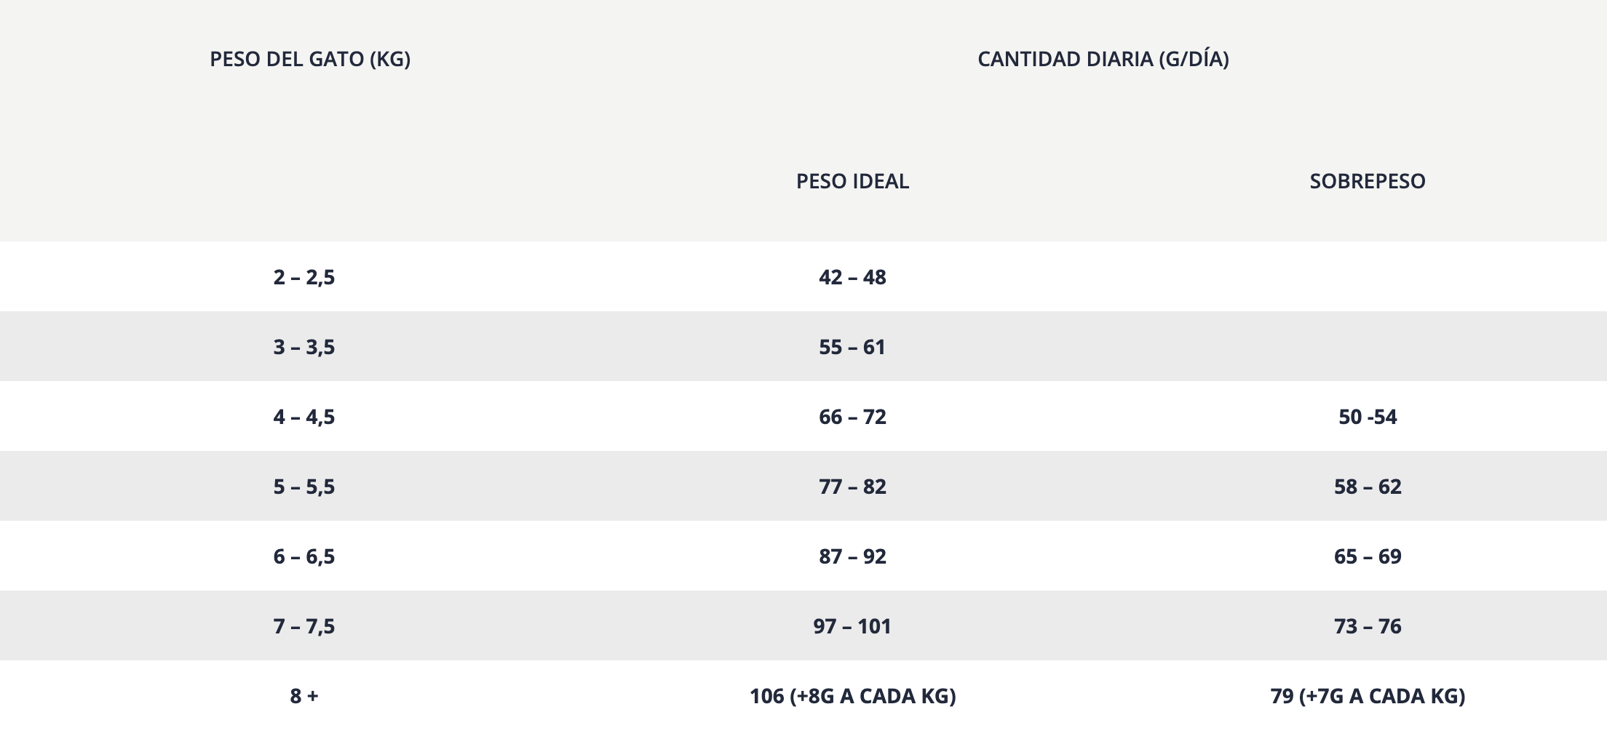Click the "4 – 4,5" weight cell

pos(304,417)
